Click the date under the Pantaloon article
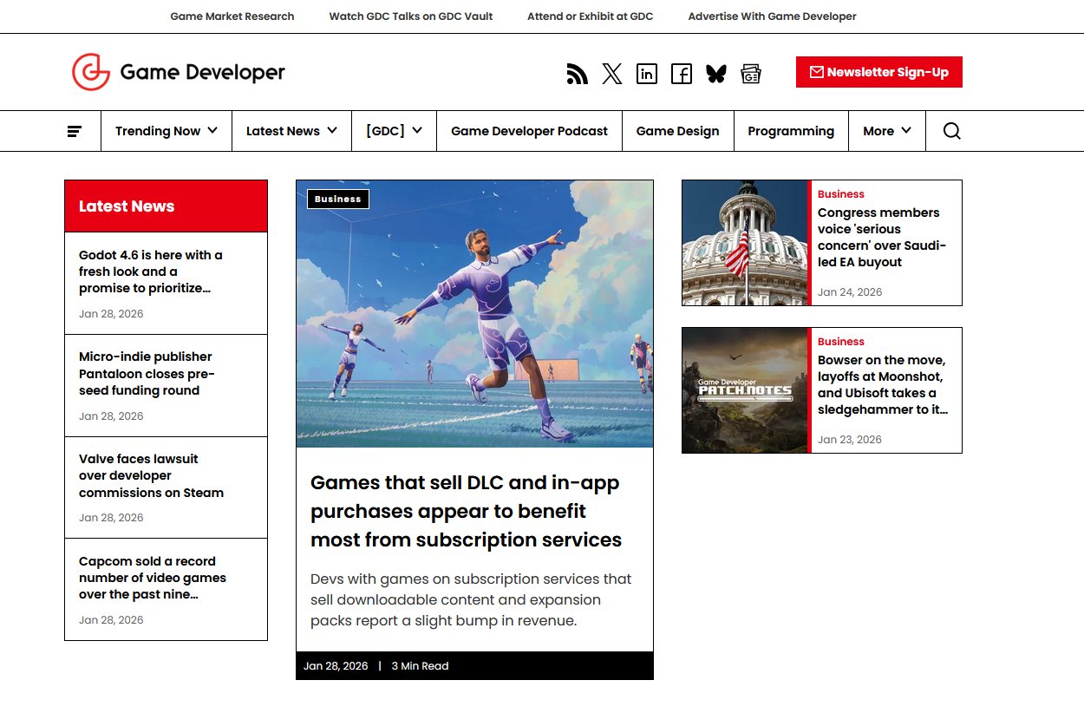This screenshot has width=1084, height=713. pyautogui.click(x=111, y=416)
